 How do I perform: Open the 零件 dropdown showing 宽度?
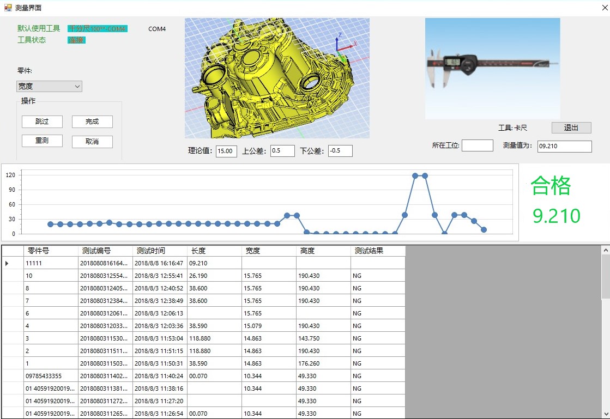(x=50, y=86)
